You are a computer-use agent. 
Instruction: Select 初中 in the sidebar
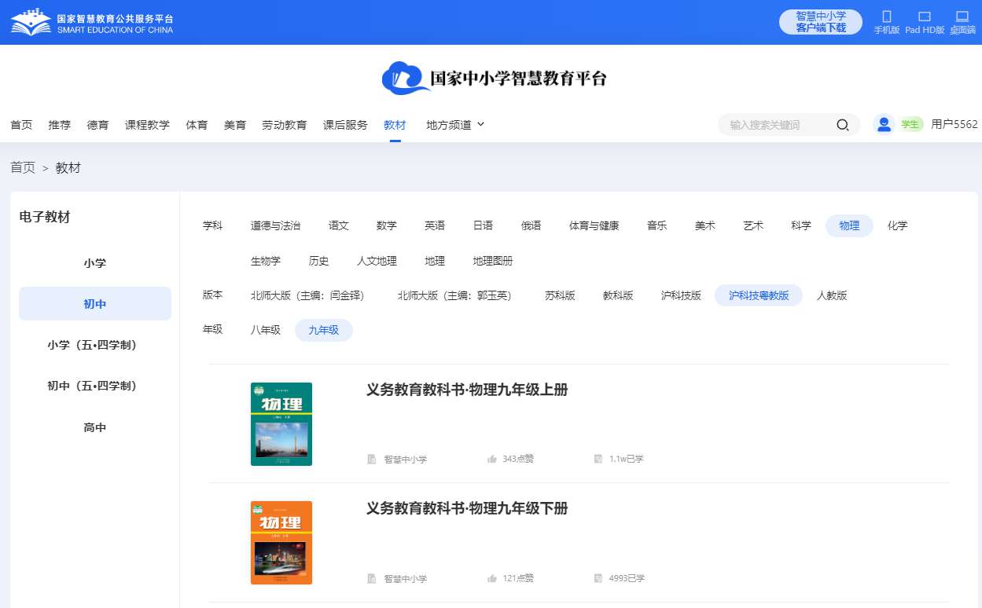point(95,304)
